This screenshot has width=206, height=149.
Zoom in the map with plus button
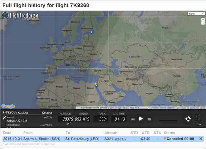click(203, 19)
